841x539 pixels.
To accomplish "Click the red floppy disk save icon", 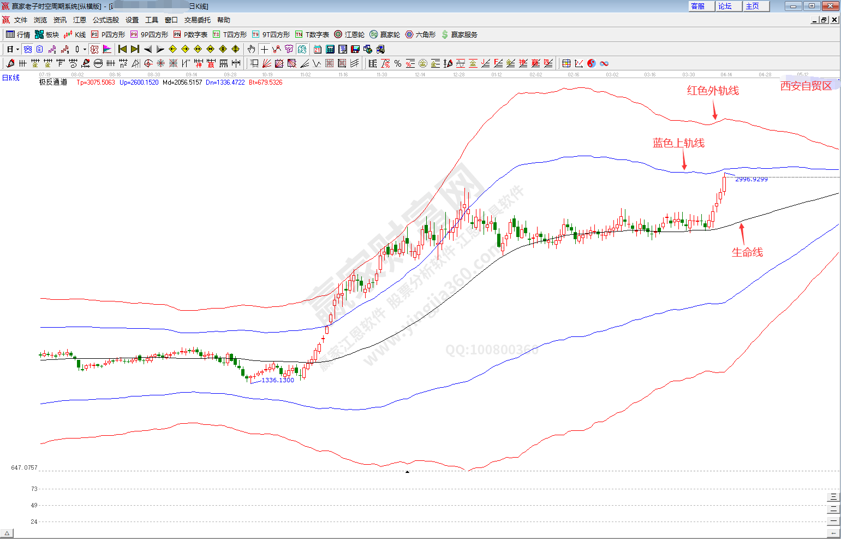I will click(355, 49).
